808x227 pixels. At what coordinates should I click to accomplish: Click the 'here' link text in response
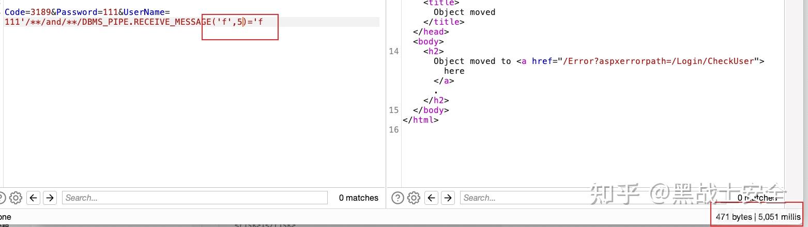(454, 71)
